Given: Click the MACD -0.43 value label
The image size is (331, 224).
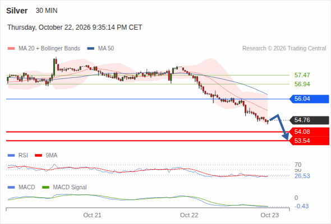Looking at the screenshot, I should point(301,206).
